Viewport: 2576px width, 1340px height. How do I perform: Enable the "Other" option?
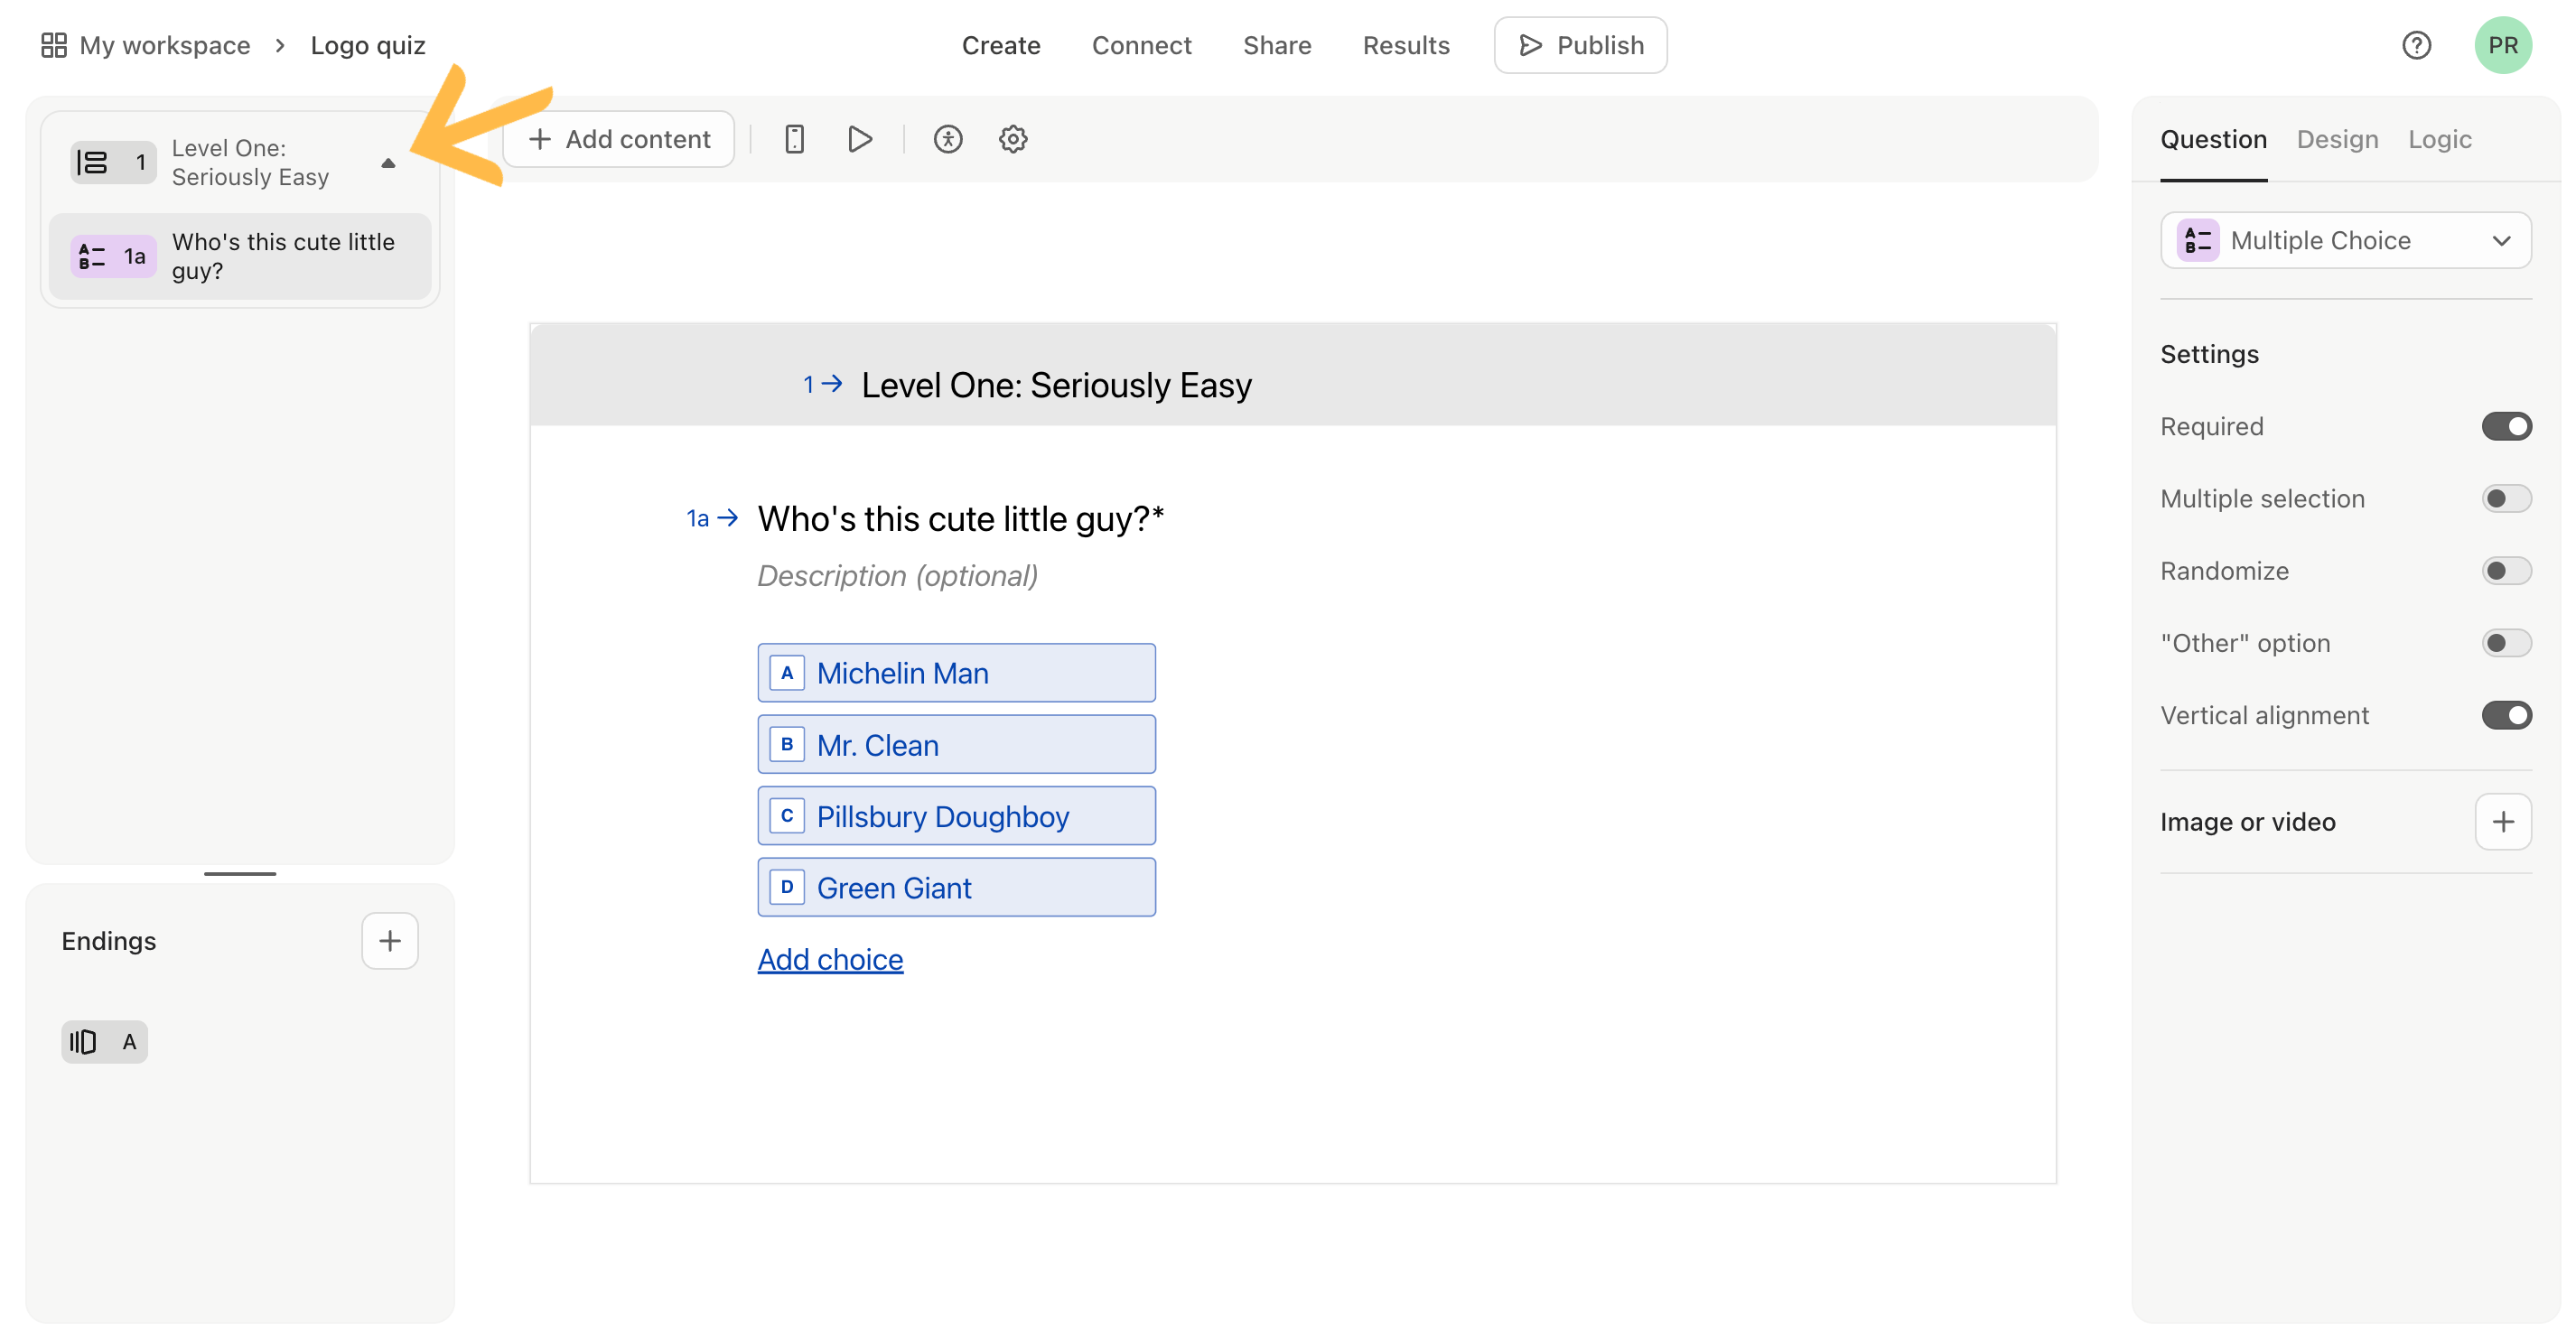tap(2506, 643)
